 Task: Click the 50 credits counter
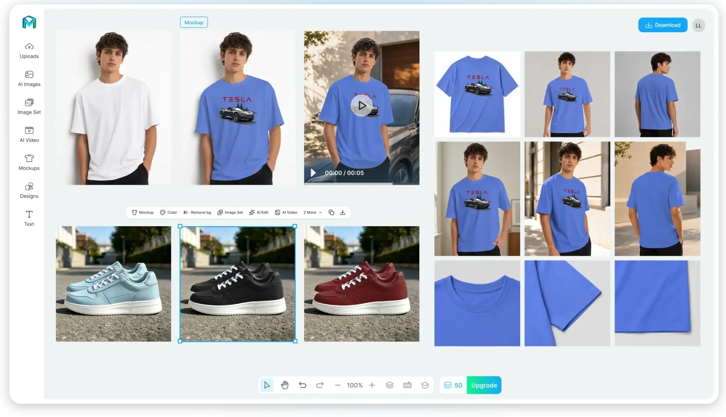[453, 385]
